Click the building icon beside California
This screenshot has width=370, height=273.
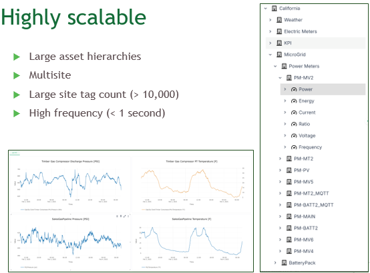(x=274, y=9)
